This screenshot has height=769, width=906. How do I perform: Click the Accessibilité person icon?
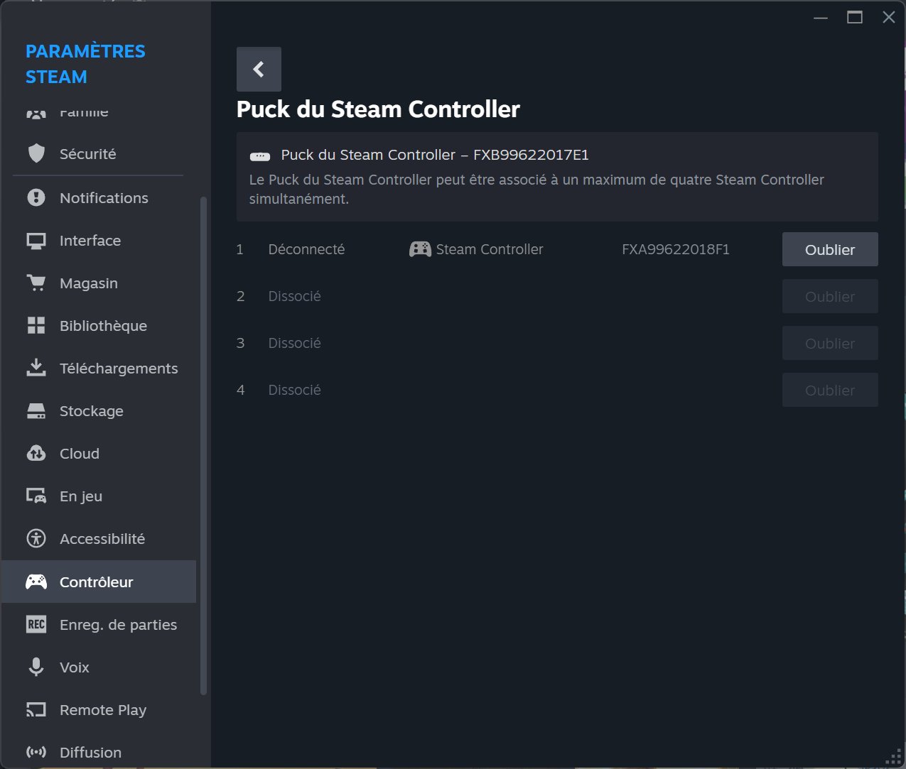[36, 539]
